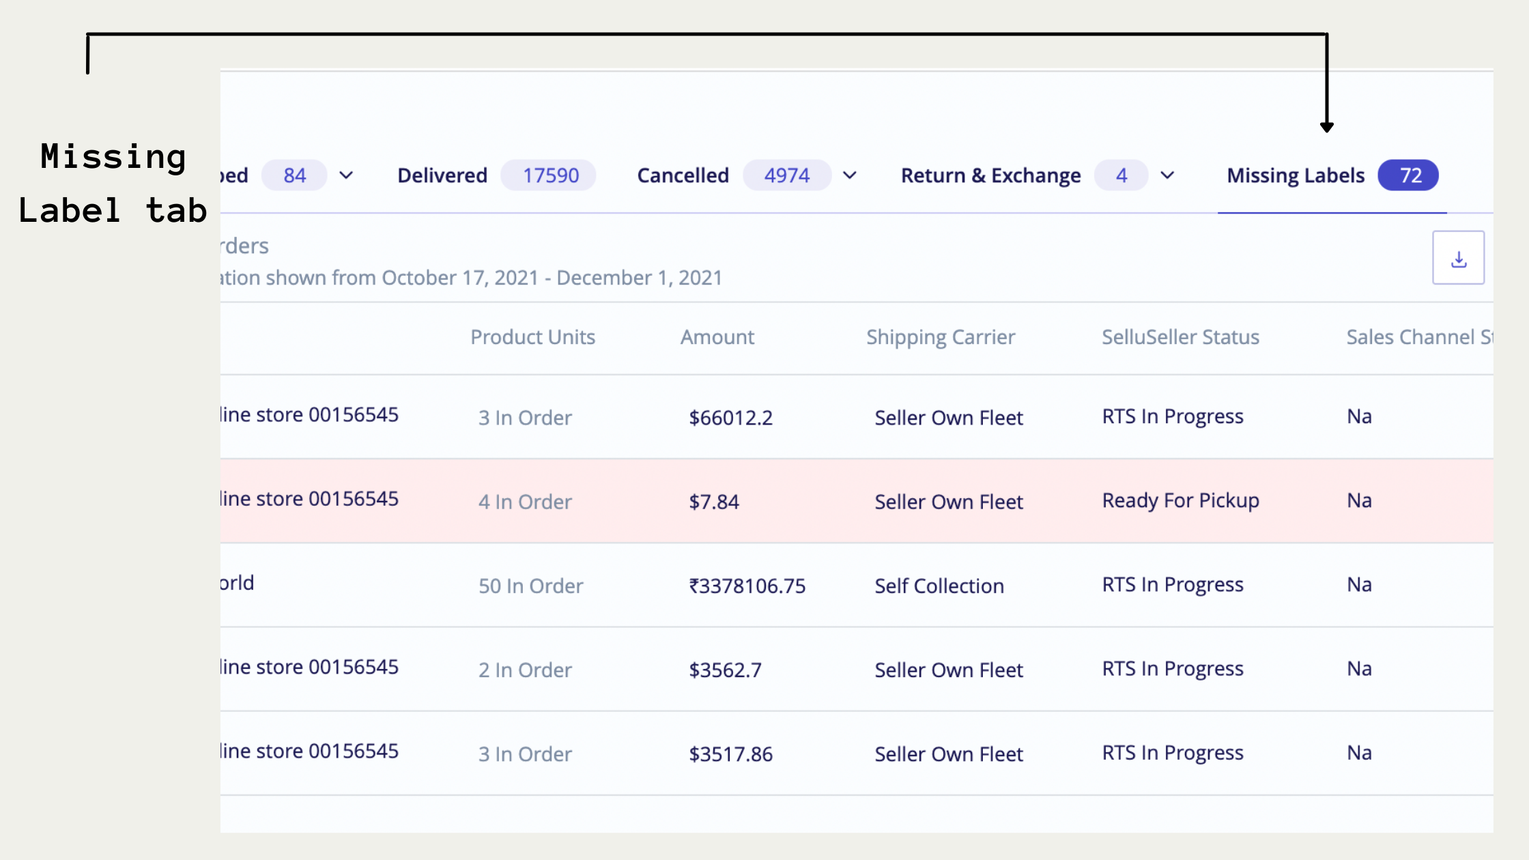Click Seller Own Fleet in $7.84 row
The width and height of the screenshot is (1529, 860).
[949, 502]
